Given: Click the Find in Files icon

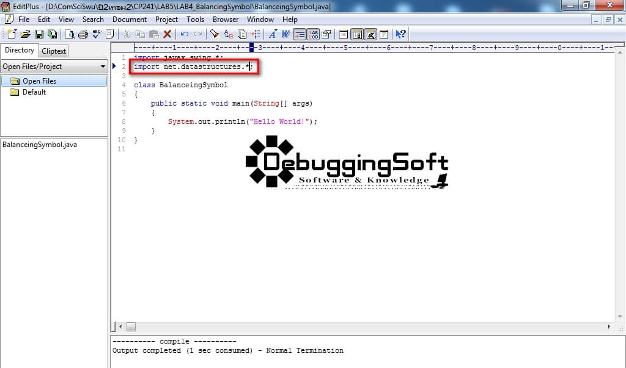Looking at the screenshot, I should pyautogui.click(x=242, y=34).
